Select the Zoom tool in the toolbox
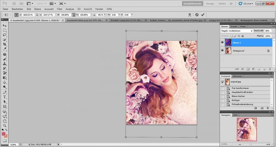 pyautogui.click(x=5, y=125)
